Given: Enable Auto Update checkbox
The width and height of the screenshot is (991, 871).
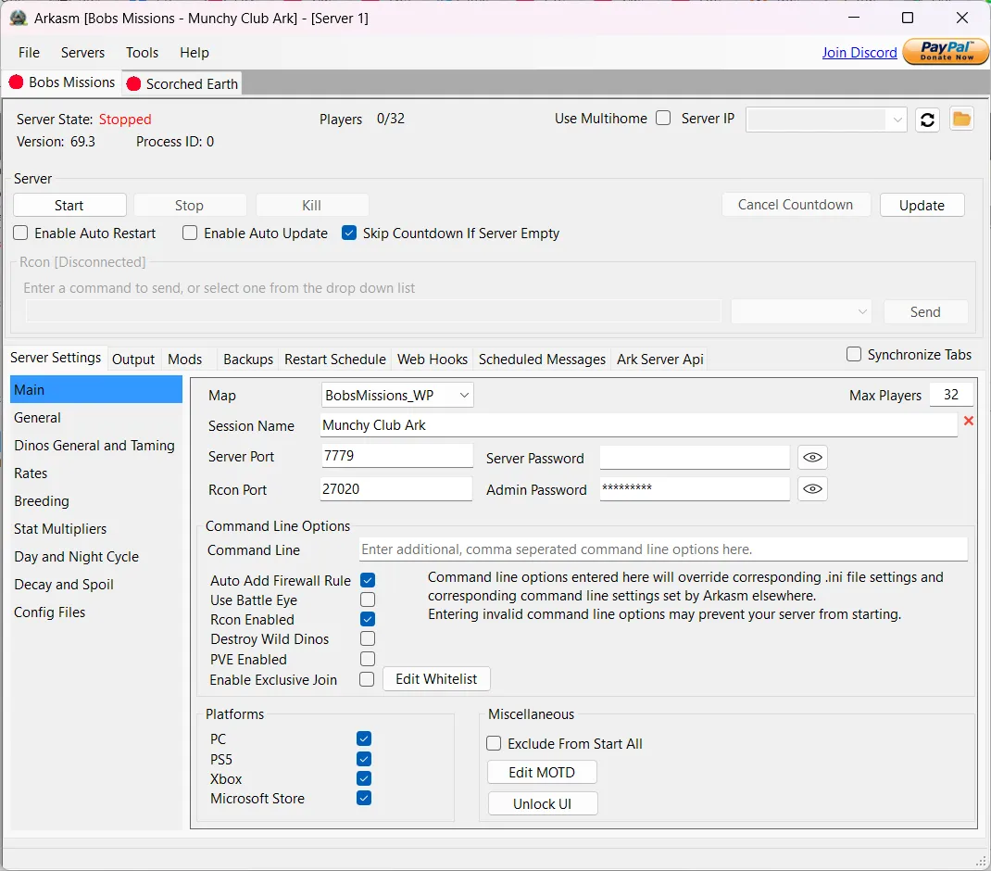Looking at the screenshot, I should click(x=190, y=233).
